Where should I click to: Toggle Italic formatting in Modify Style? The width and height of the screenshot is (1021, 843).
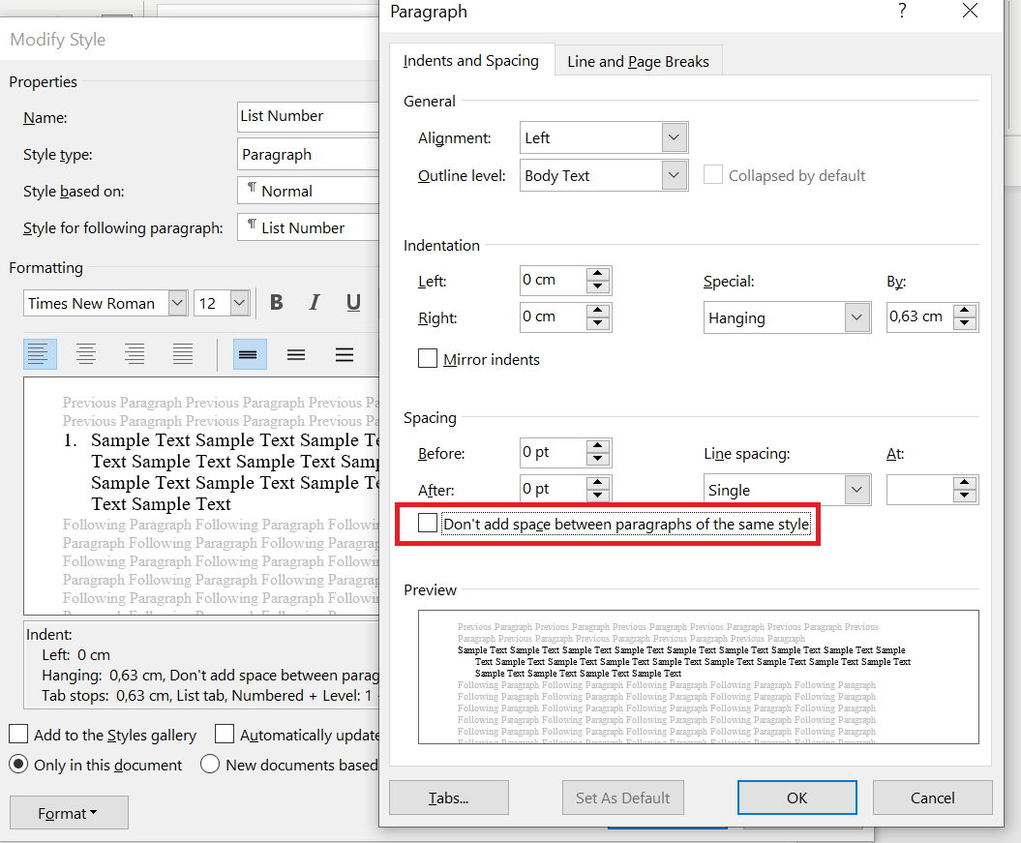coord(315,303)
